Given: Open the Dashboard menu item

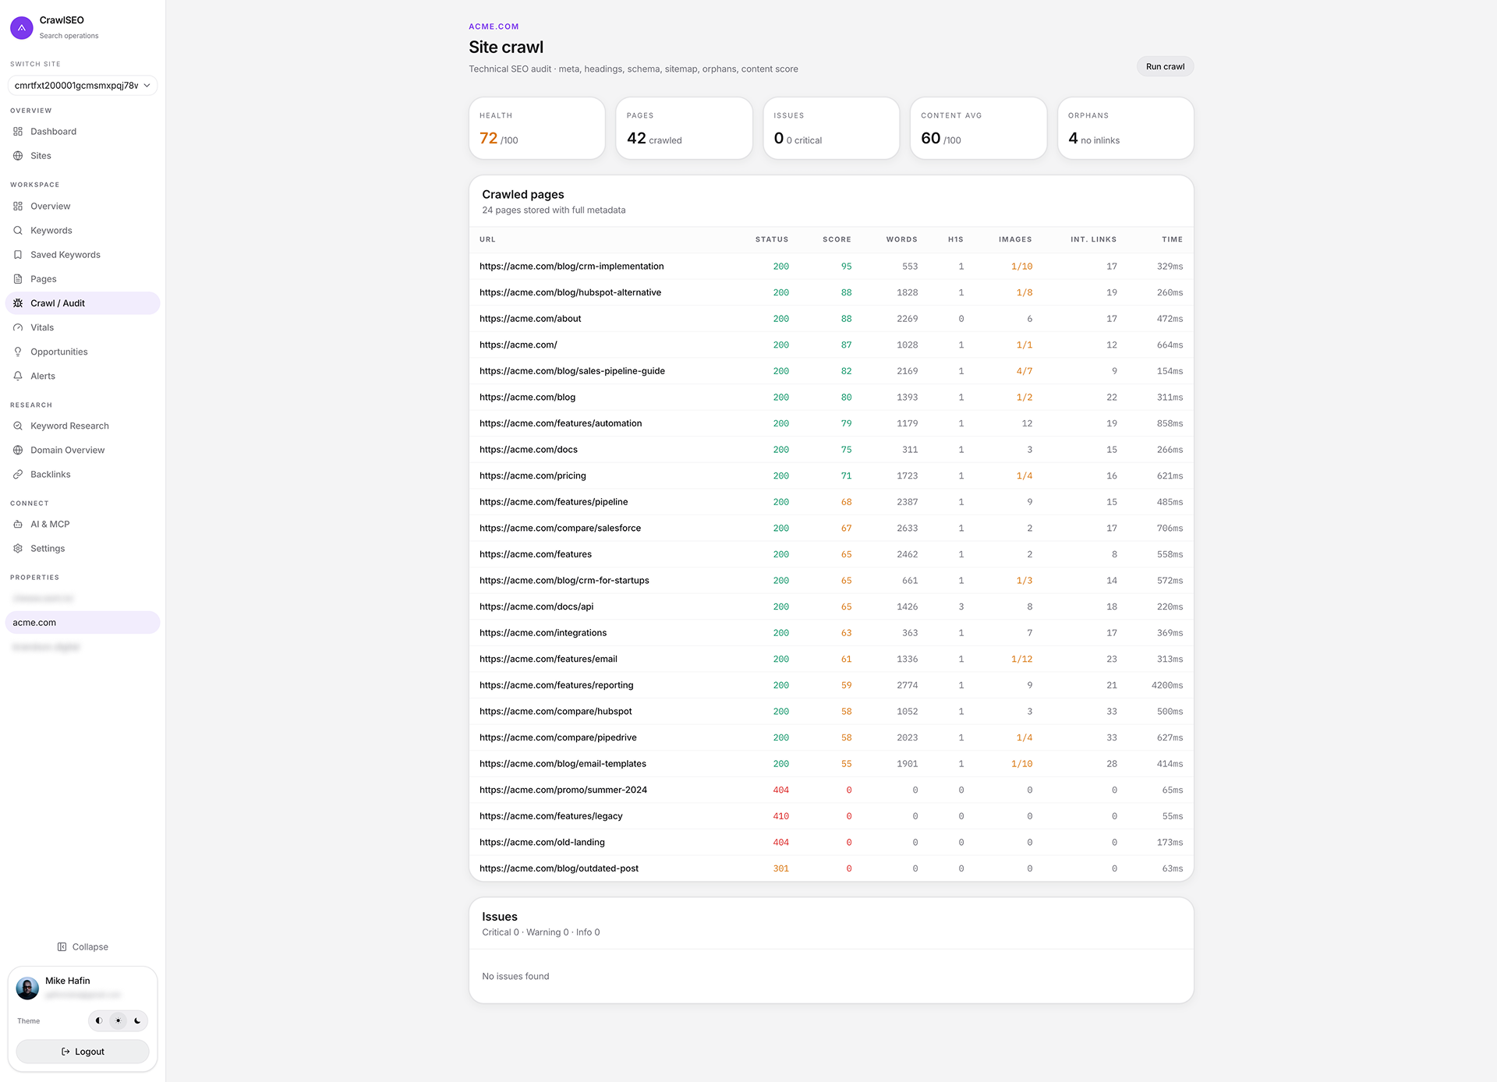Looking at the screenshot, I should pyautogui.click(x=83, y=132).
